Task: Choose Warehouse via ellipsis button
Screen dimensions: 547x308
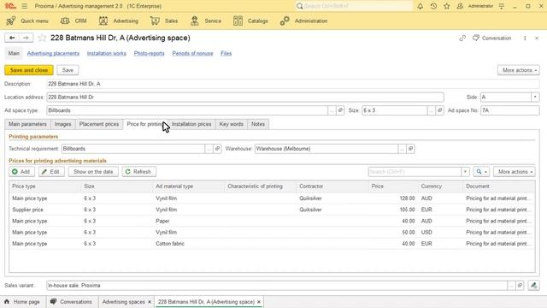Action: (x=402, y=149)
